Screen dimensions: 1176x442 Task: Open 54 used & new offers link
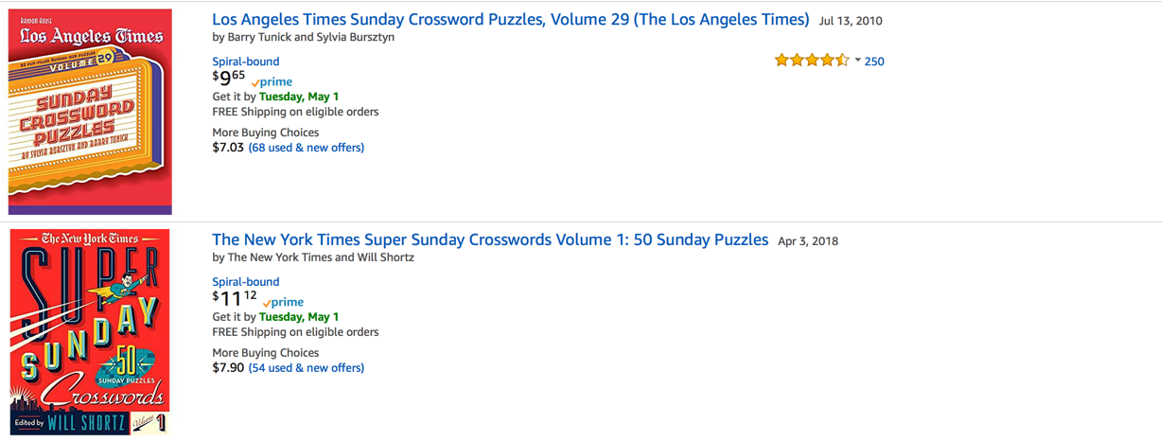click(306, 368)
